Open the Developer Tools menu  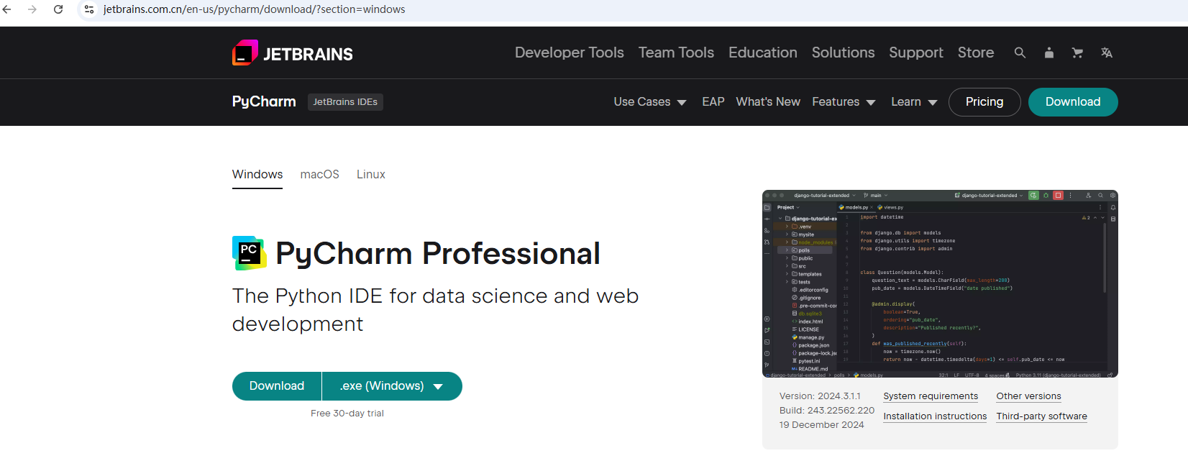click(x=570, y=53)
